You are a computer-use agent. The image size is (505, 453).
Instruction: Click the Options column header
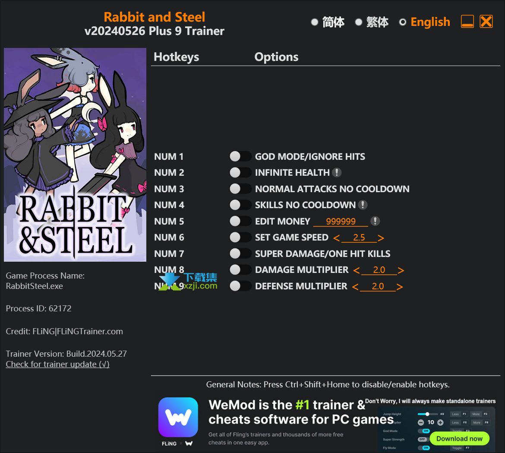(x=276, y=57)
